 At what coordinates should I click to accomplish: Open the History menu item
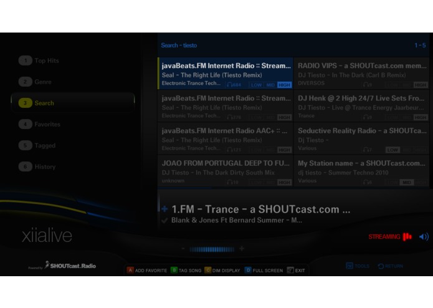(37, 167)
